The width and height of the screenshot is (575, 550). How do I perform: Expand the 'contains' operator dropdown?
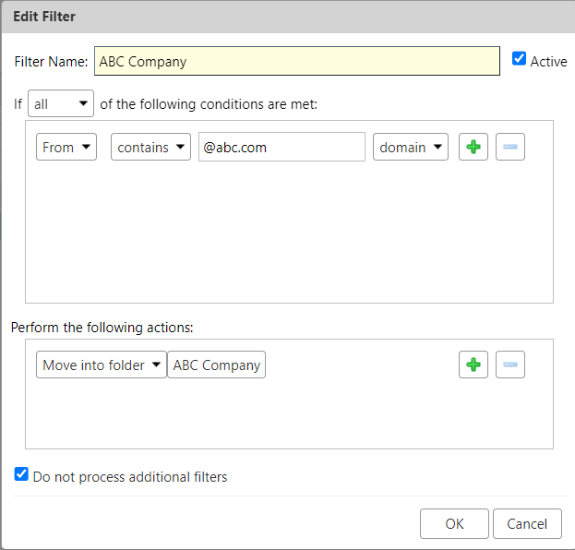pos(150,147)
